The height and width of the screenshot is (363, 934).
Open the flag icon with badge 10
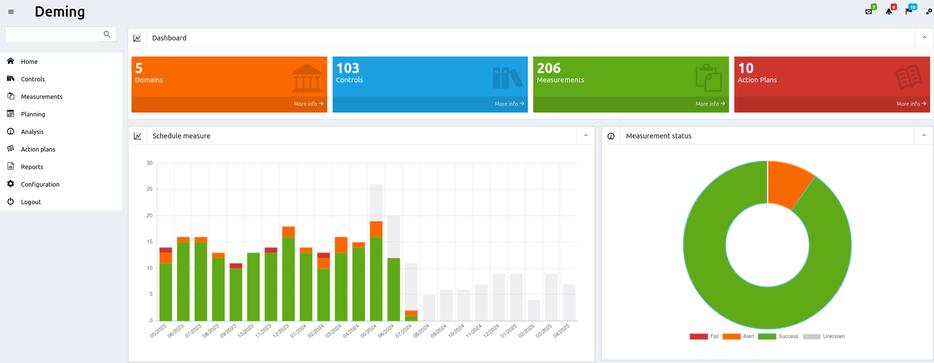coord(909,12)
